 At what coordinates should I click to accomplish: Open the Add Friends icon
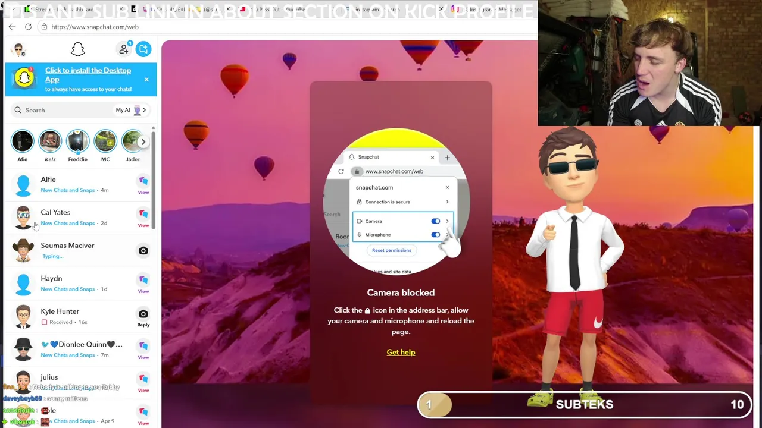(x=124, y=49)
